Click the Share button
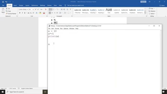Screen dimensions: 167x94 point(162,5)
